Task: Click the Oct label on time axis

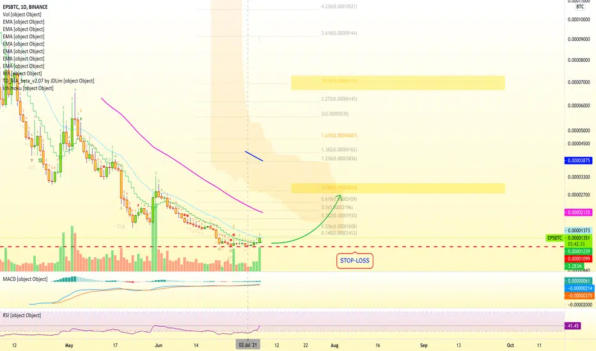Action: (510, 345)
